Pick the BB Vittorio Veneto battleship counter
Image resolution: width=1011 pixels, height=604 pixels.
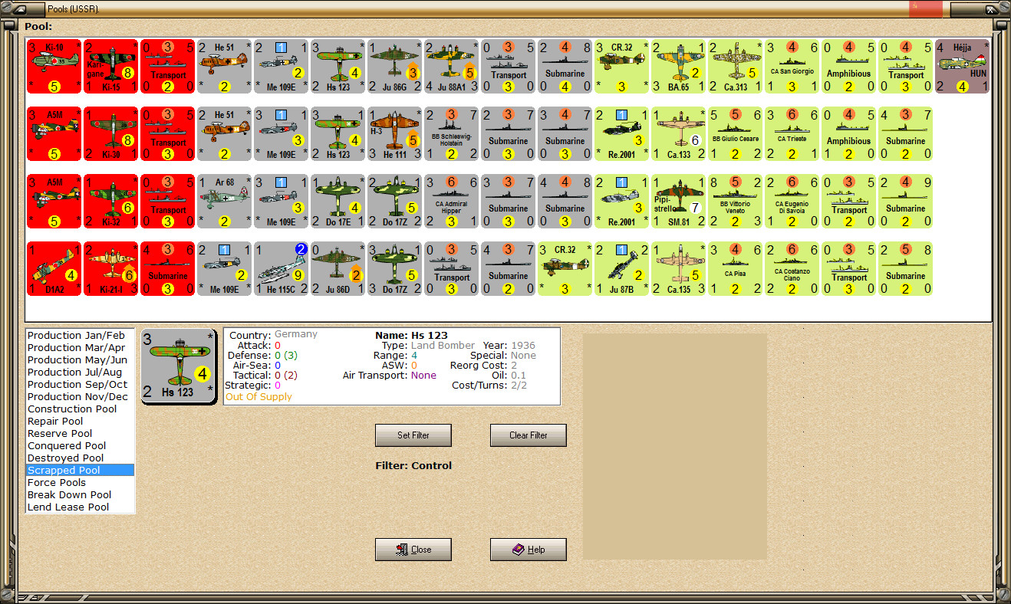(x=735, y=202)
